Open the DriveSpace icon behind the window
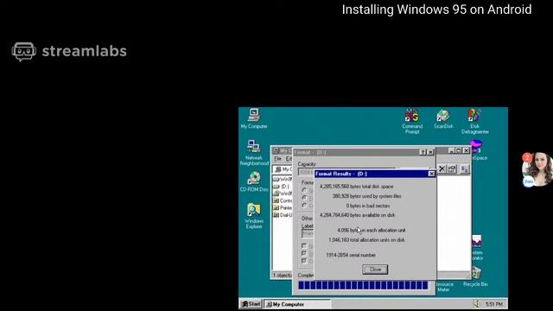The image size is (553, 311). coord(477,146)
